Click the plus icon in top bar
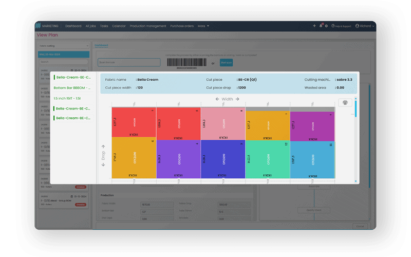The image size is (411, 257). pos(314,26)
